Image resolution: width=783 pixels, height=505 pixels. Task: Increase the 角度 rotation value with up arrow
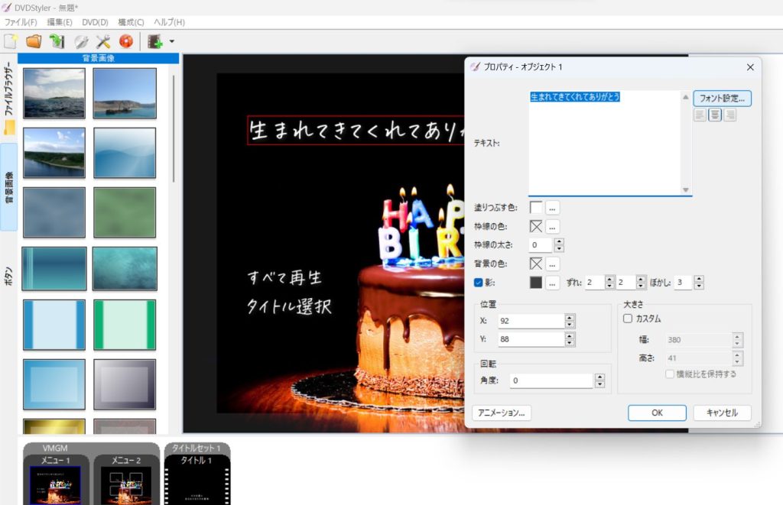[x=599, y=377]
